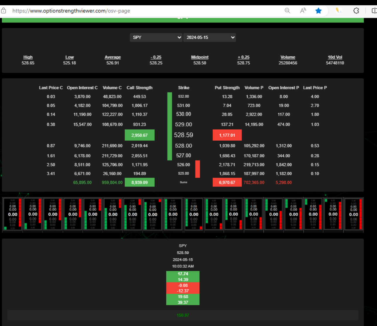This screenshot has height=326, width=377.
Task: Open the Read Aloud icon
Action: (x=303, y=11)
